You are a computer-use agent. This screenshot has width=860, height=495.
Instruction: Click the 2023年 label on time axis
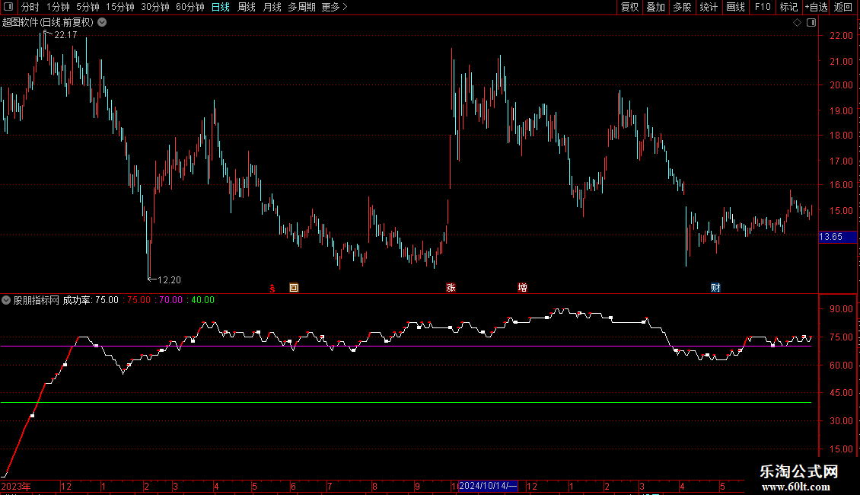(16, 486)
